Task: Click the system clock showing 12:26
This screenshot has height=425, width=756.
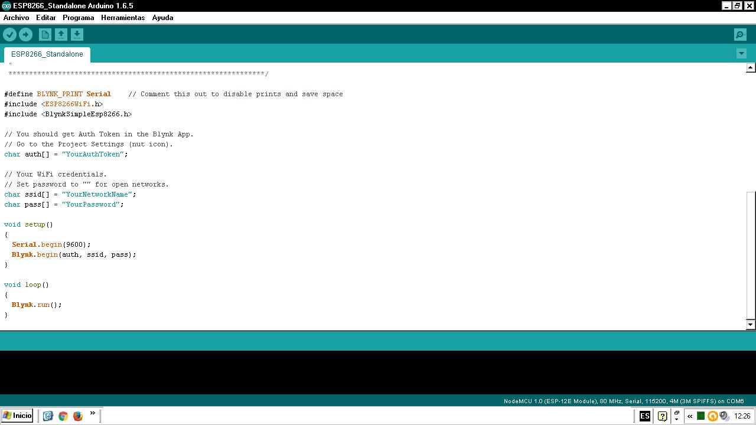Action: [x=742, y=416]
